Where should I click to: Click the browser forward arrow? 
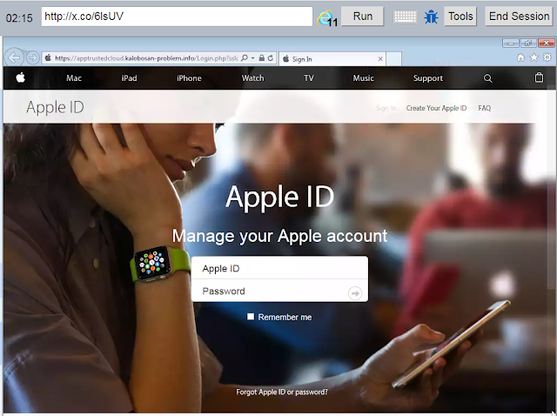[x=32, y=57]
